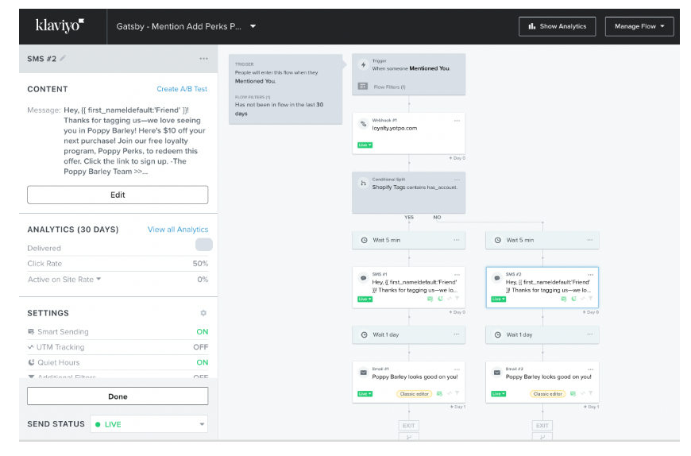Click NO branch label of split
691x456 pixels.
pyautogui.click(x=437, y=217)
